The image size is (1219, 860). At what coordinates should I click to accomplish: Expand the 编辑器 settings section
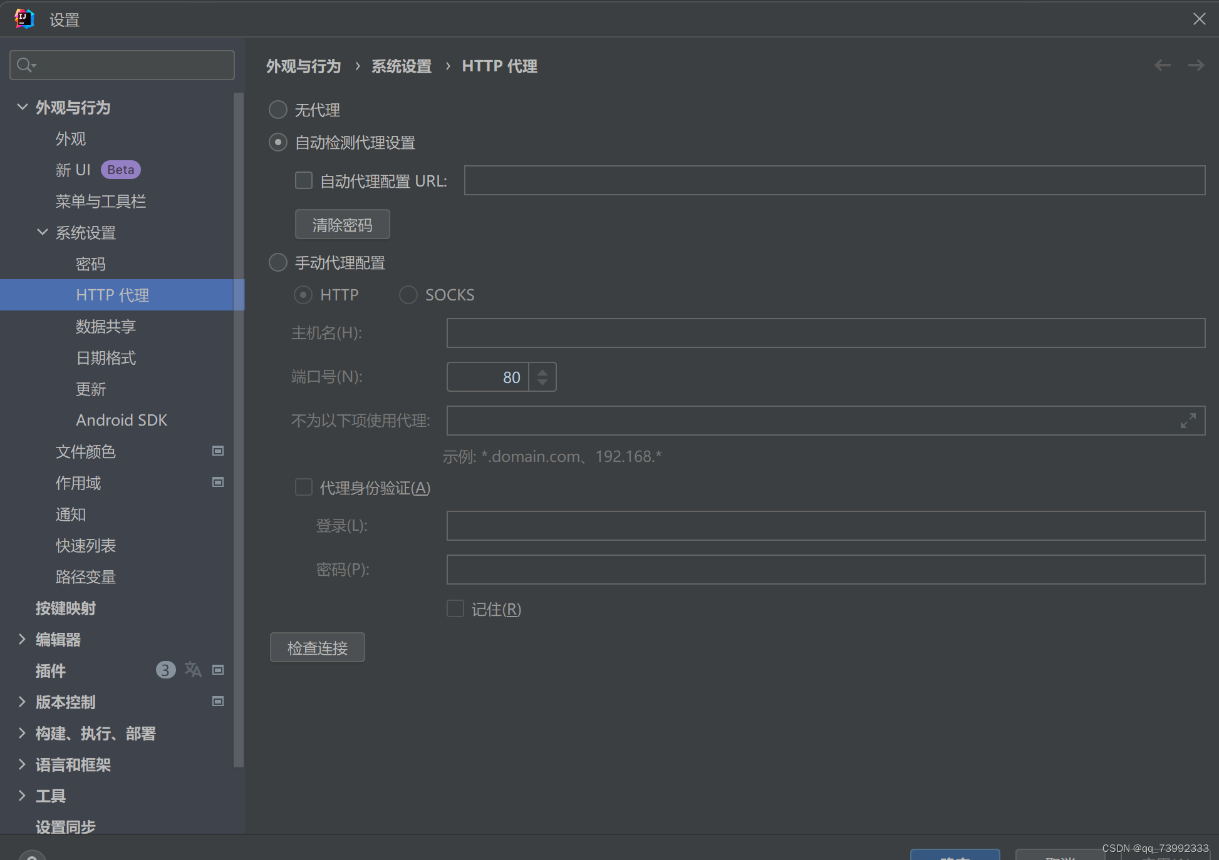[23, 639]
